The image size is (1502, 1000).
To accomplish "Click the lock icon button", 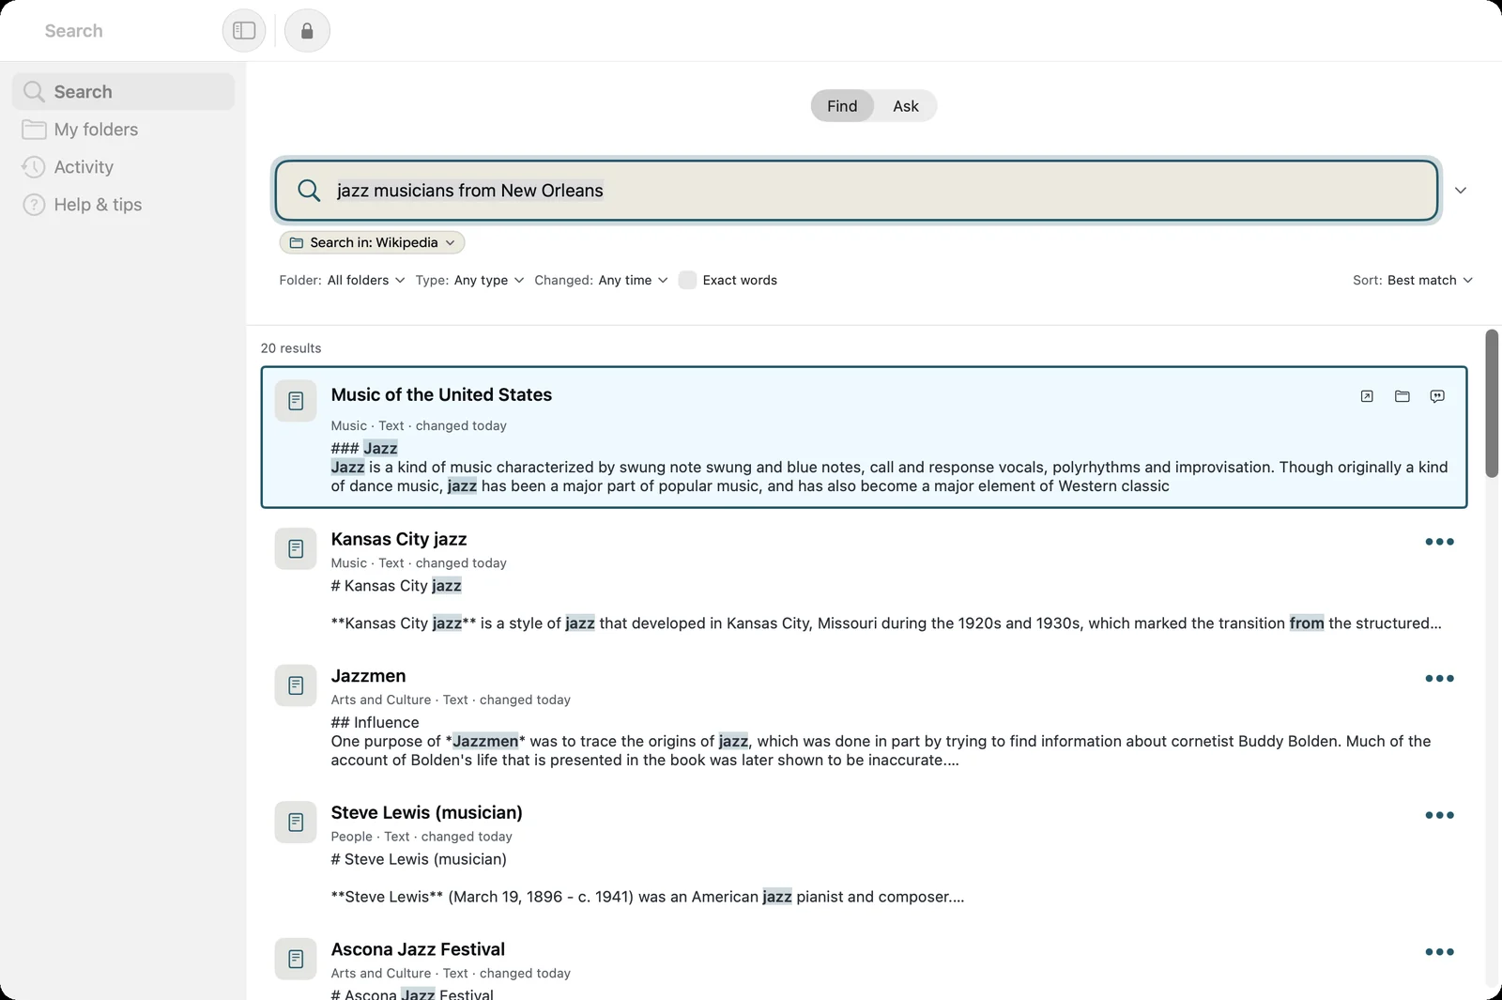I will pyautogui.click(x=307, y=31).
